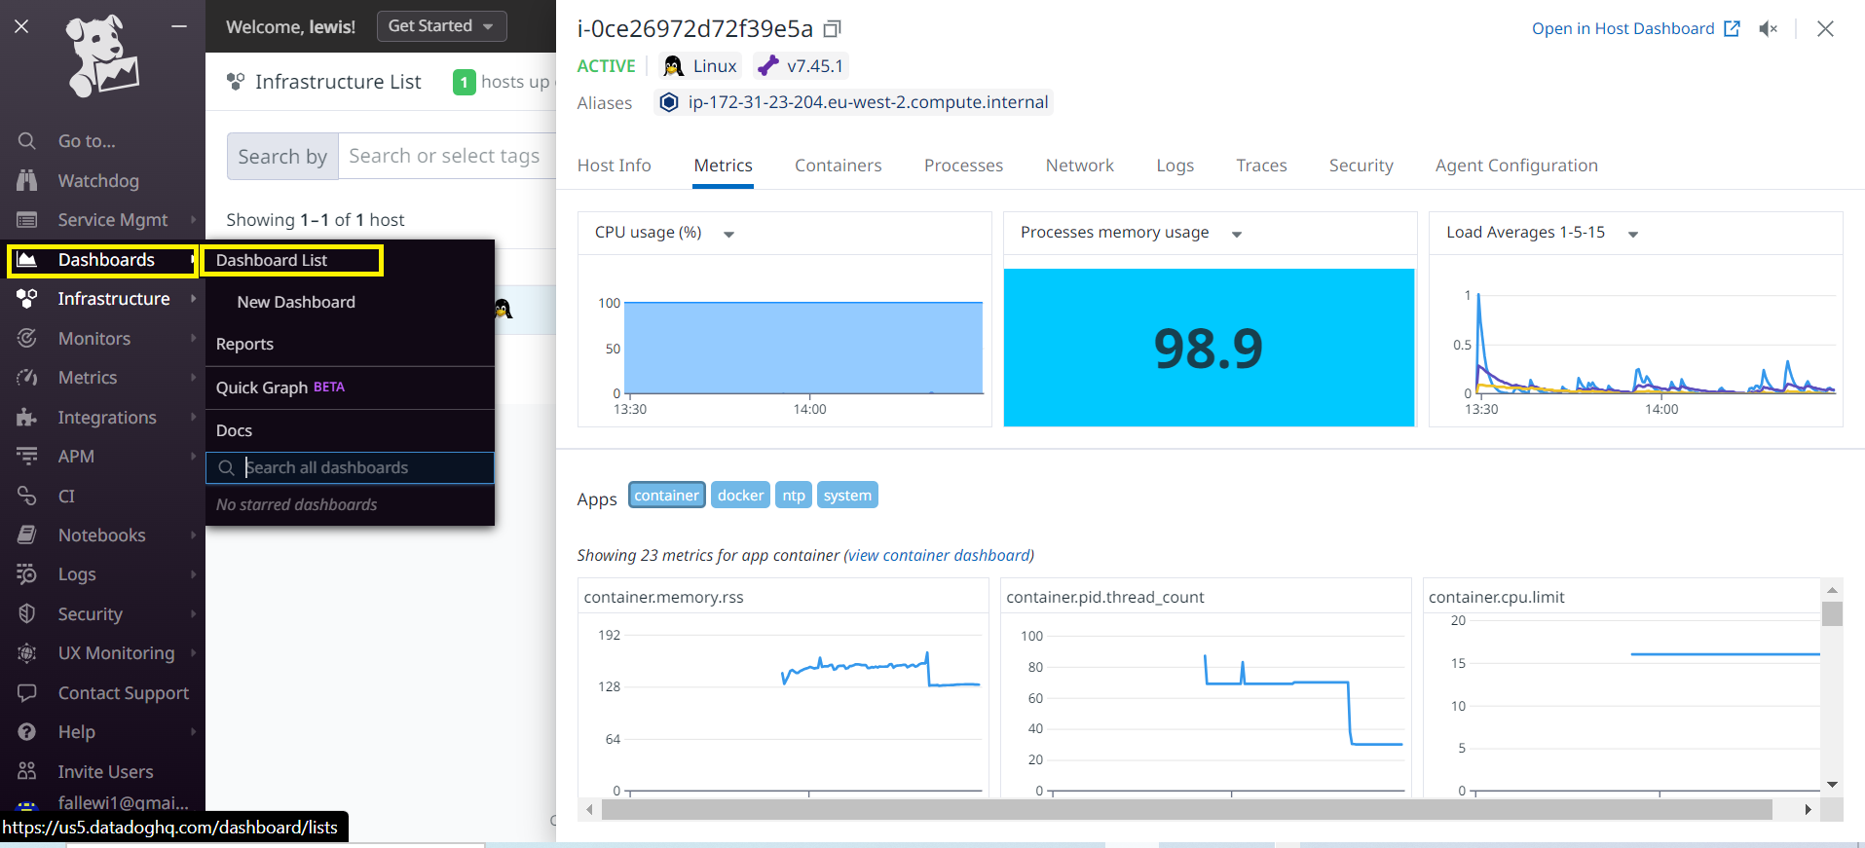Image resolution: width=1865 pixels, height=848 pixels.
Task: Expand the Integrations submenu arrow
Action: point(194,417)
